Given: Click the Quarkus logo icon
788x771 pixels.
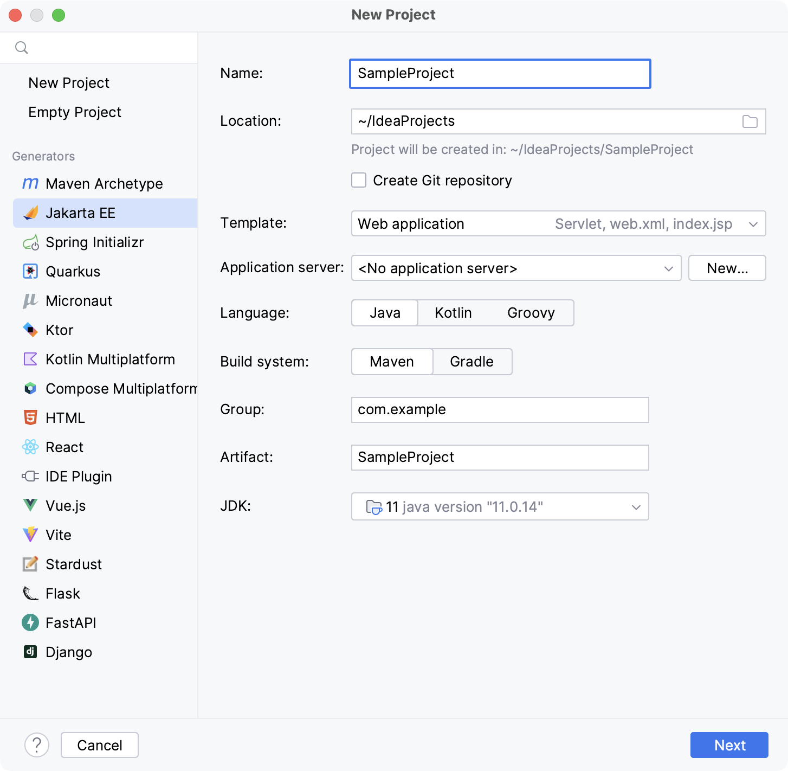Looking at the screenshot, I should 30,271.
